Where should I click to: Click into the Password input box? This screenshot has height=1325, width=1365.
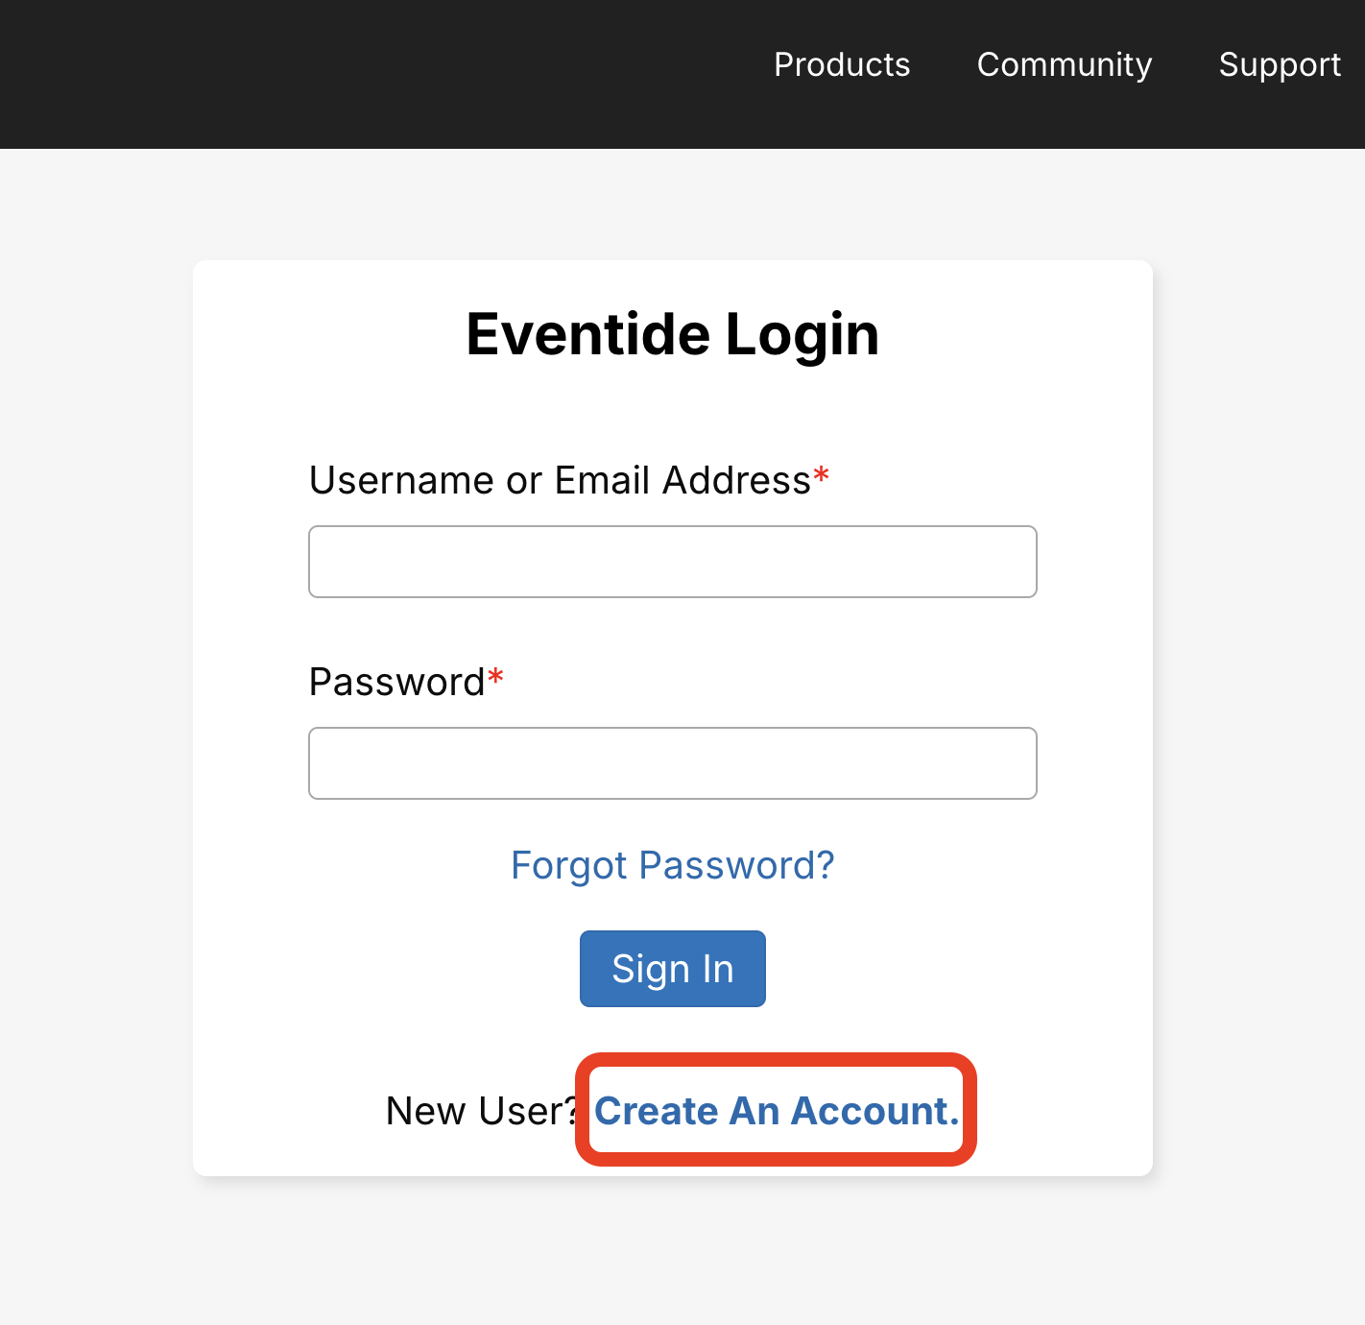(672, 763)
